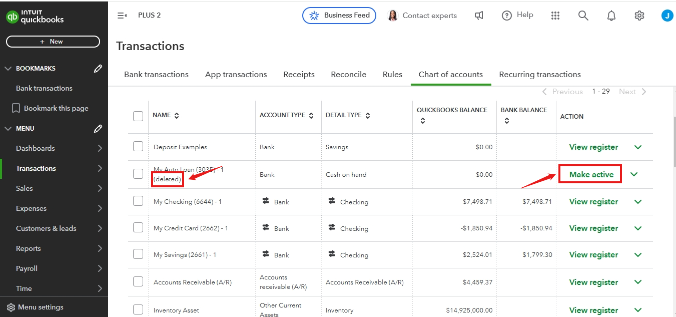Click the My Savings (2661) - 1 account name

[185, 255]
